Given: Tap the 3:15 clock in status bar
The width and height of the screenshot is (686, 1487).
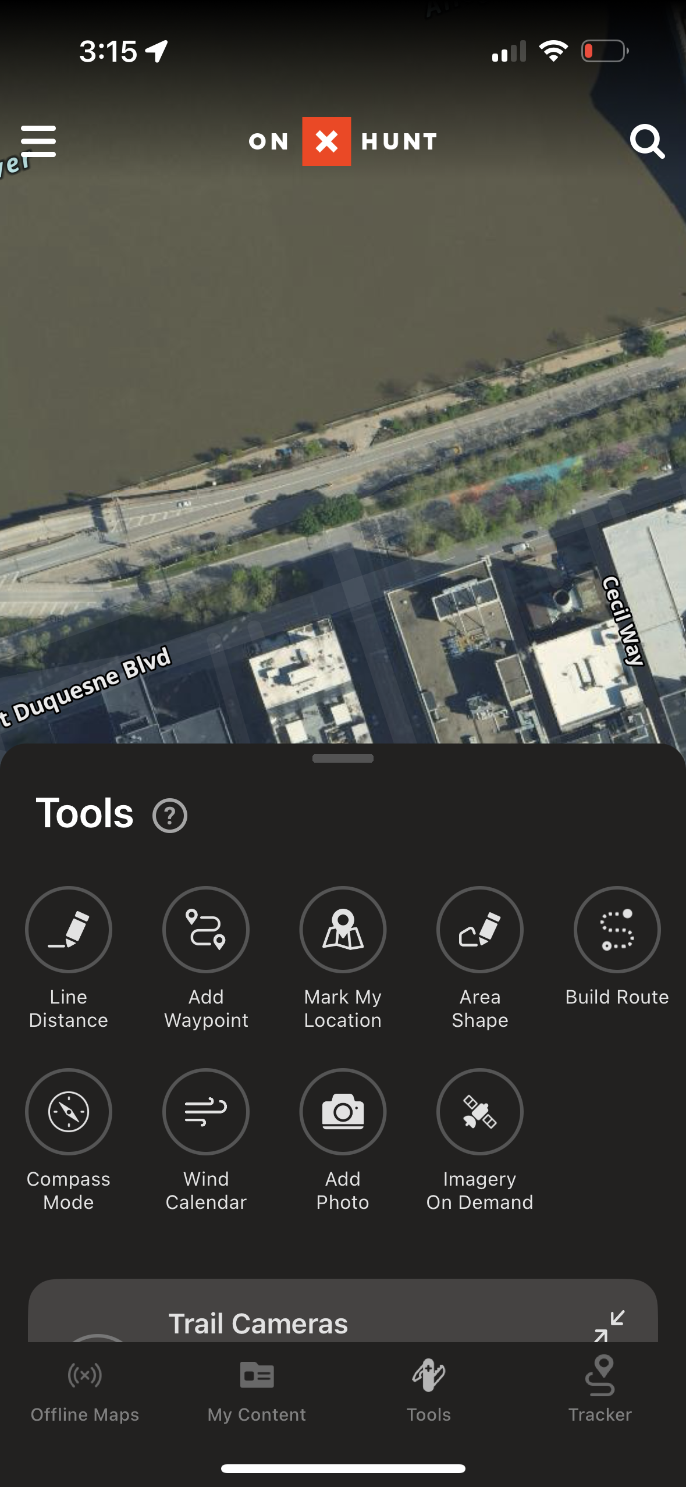Looking at the screenshot, I should (108, 51).
